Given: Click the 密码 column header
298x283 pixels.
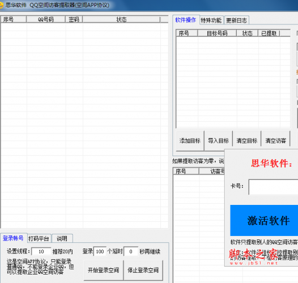Looking at the screenshot, I should (x=74, y=19).
